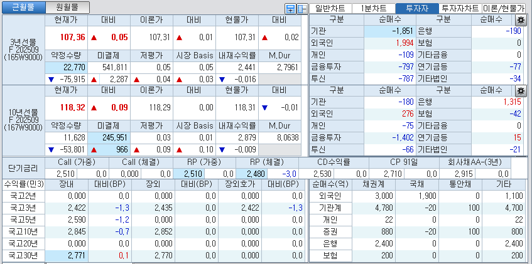Click the 단기금리 row label

tap(23, 168)
